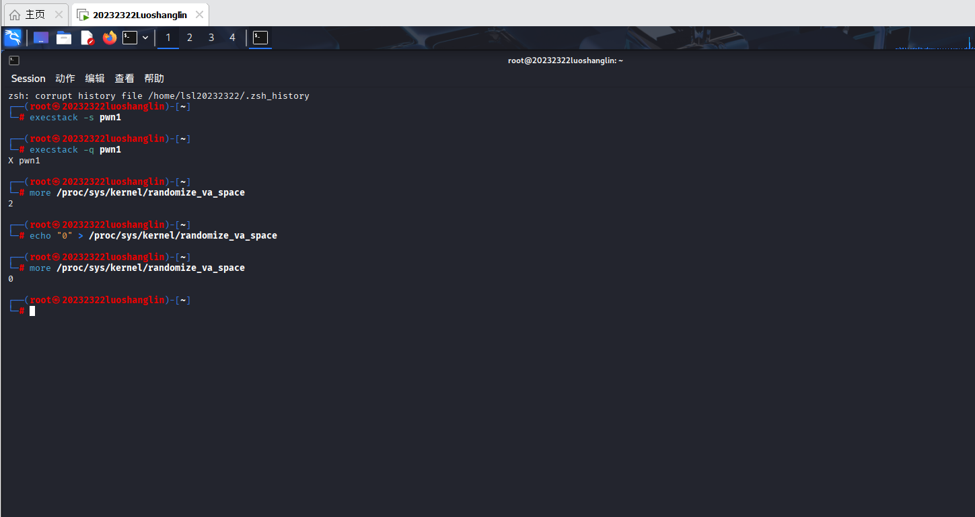975x517 pixels.
Task: Click the terminal cursor at last prompt
Action: [32, 311]
